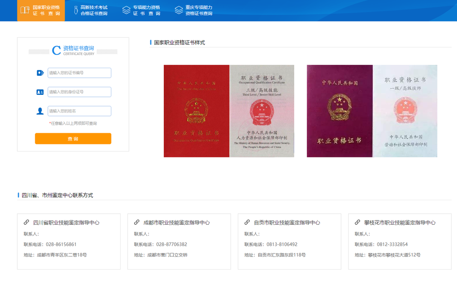This screenshot has width=457, height=281.
Task: Open 国家职业资格证书查询 tab
Action: click(41, 11)
